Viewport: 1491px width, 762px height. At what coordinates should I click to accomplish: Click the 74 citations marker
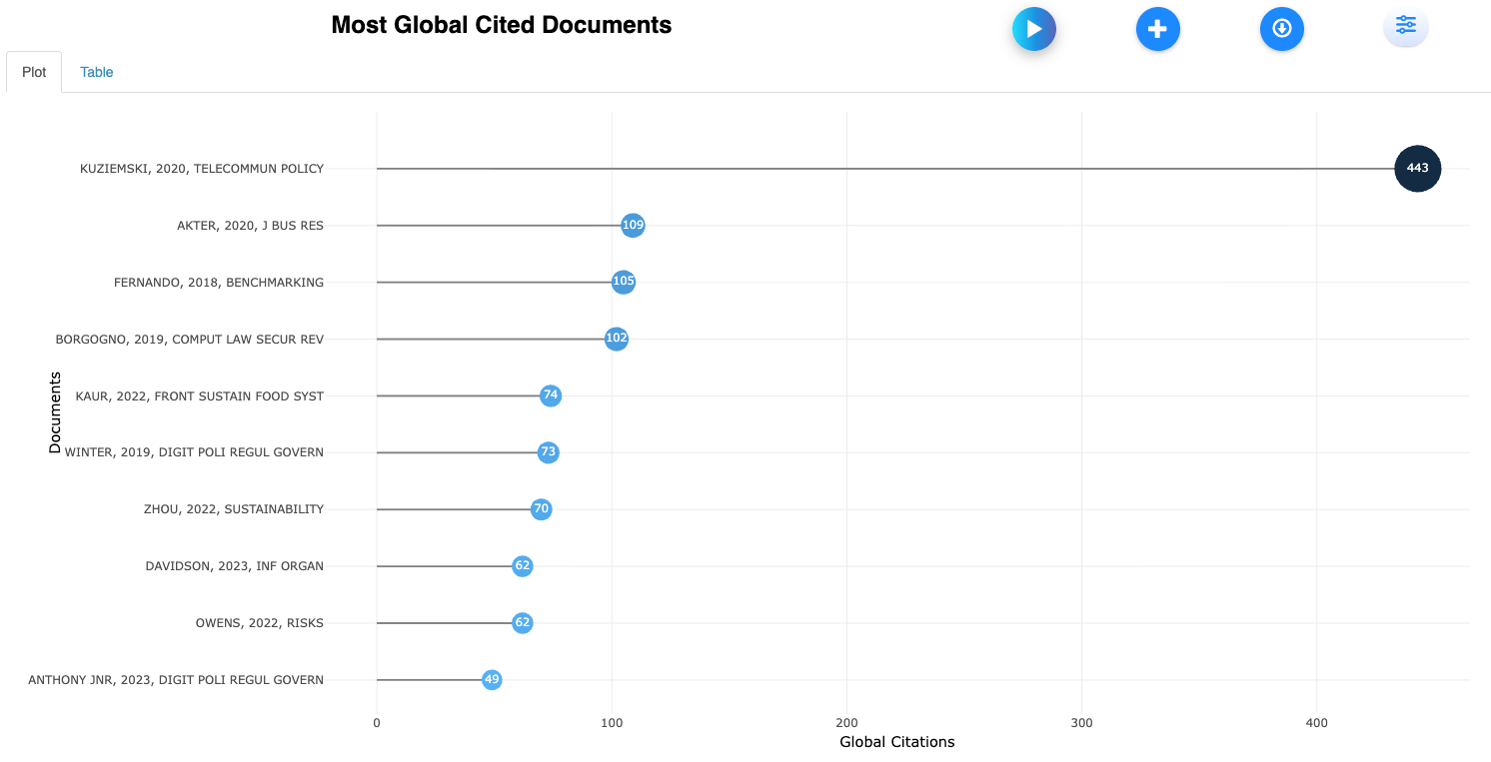[551, 395]
